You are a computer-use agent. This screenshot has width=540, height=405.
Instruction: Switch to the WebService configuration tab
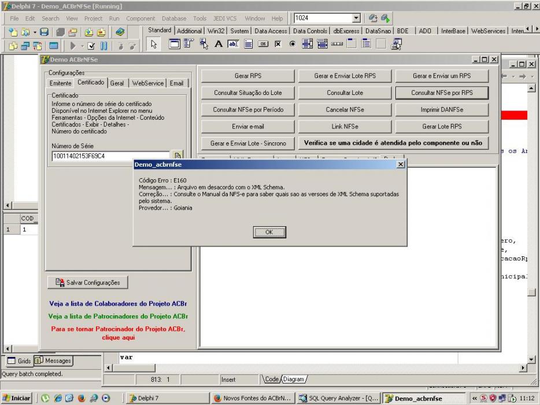148,83
